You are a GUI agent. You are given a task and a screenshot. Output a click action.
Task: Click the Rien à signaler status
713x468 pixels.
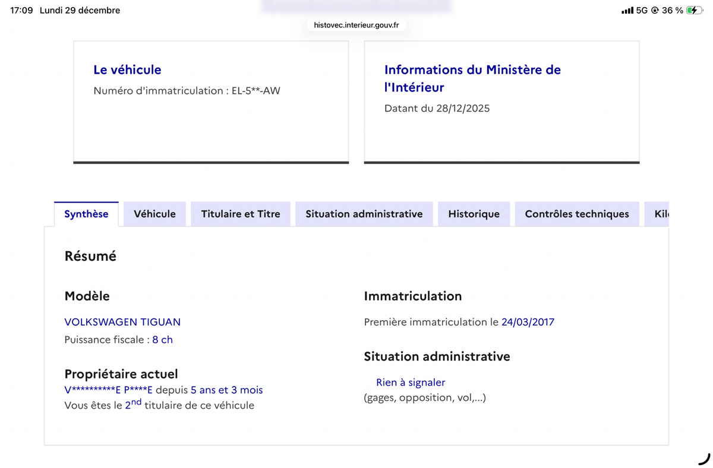[x=411, y=382]
